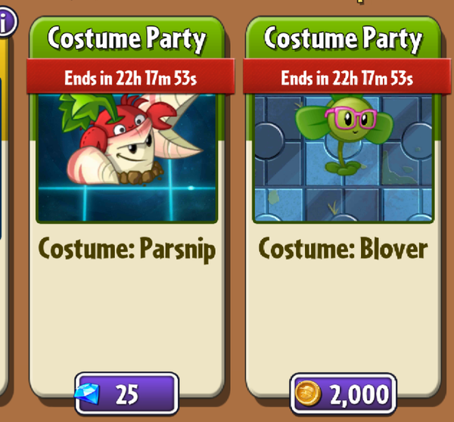Click the gold coin icon
Image resolution: width=454 pixels, height=422 pixels.
coord(307,393)
